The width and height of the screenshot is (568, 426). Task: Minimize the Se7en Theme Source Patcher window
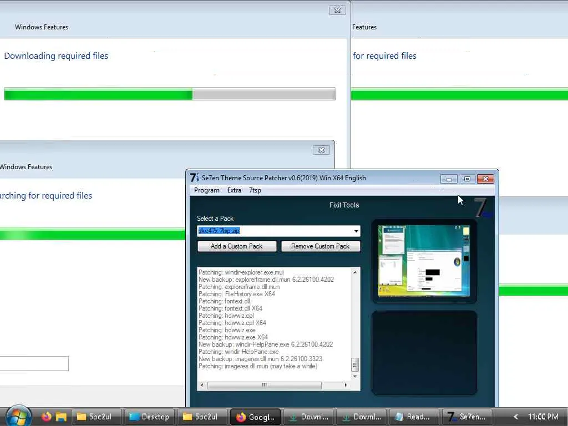(x=449, y=179)
